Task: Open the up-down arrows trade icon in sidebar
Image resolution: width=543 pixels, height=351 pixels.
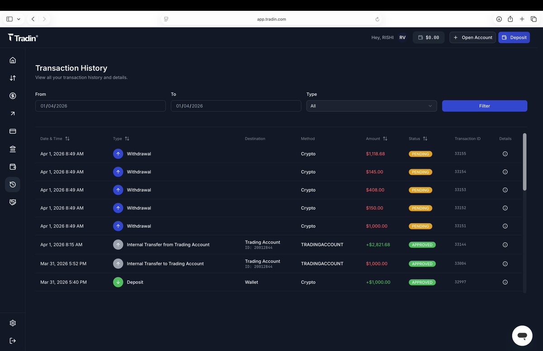Action: click(13, 78)
